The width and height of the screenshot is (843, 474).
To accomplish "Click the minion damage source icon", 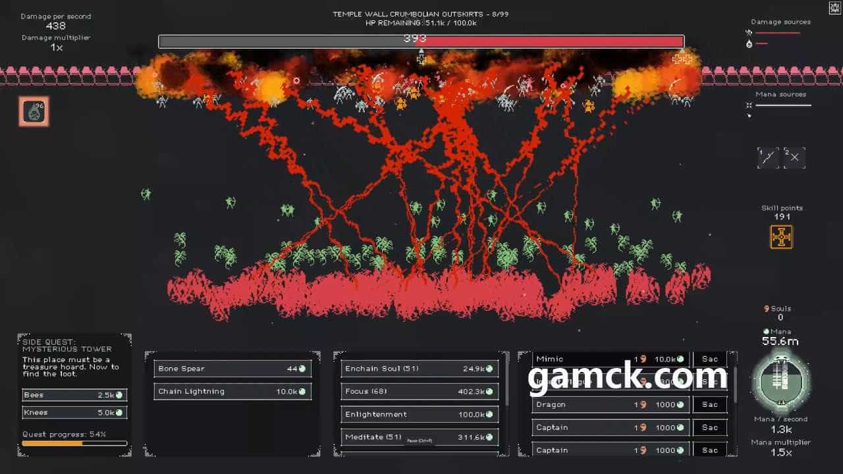I will click(x=749, y=32).
